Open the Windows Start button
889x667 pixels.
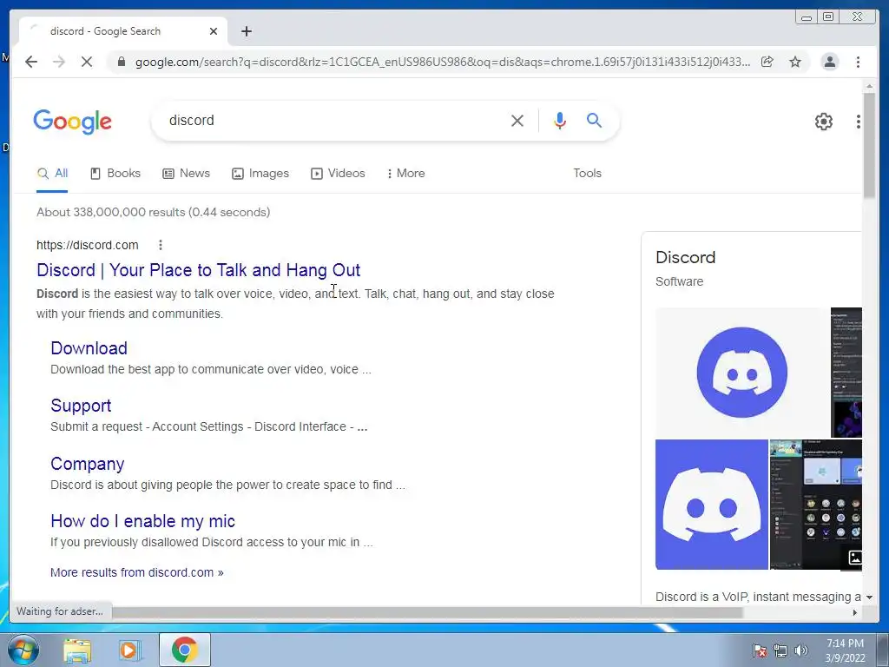(23, 650)
